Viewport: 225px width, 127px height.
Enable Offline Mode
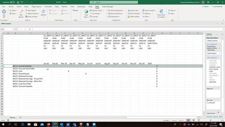tap(134, 17)
